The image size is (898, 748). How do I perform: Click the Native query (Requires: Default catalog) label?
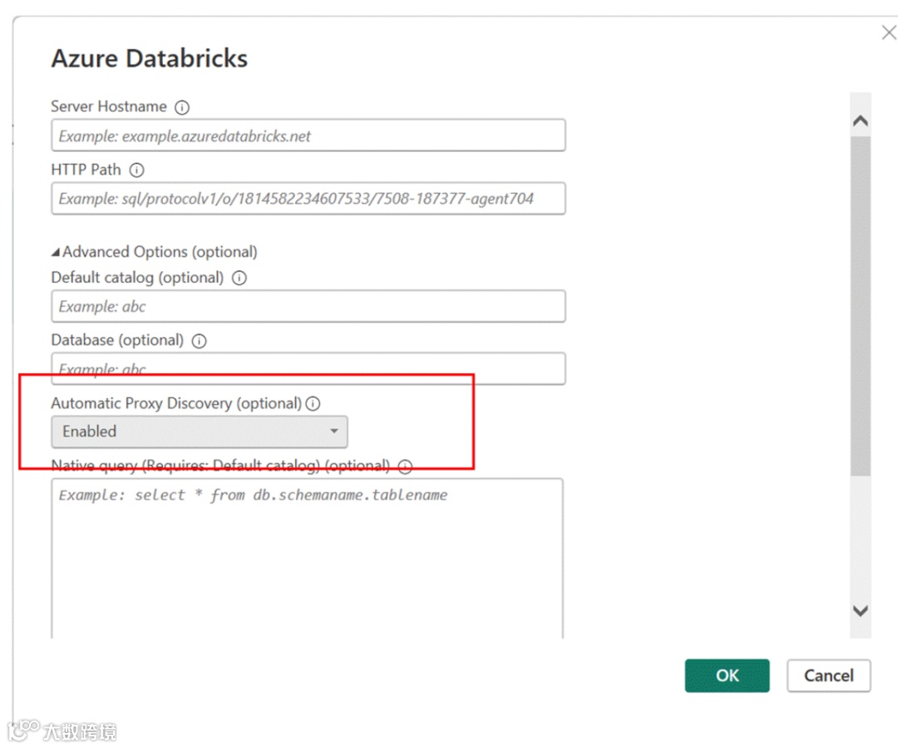[220, 465]
